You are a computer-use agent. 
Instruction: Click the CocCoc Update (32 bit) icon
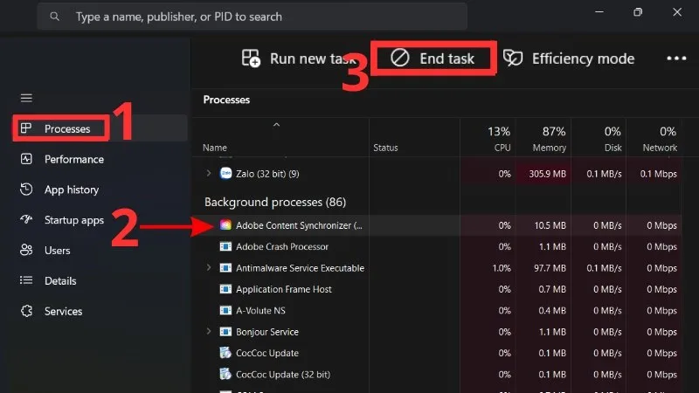point(225,374)
